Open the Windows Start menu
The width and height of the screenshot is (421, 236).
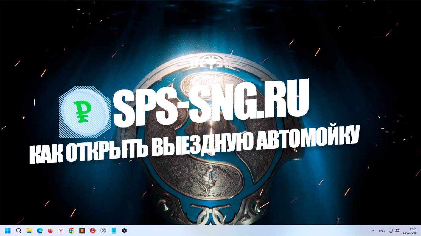coord(8,231)
